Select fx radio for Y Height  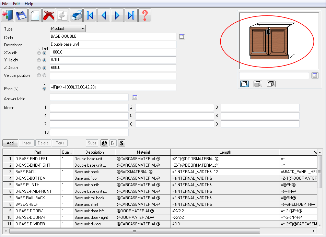(x=39, y=60)
